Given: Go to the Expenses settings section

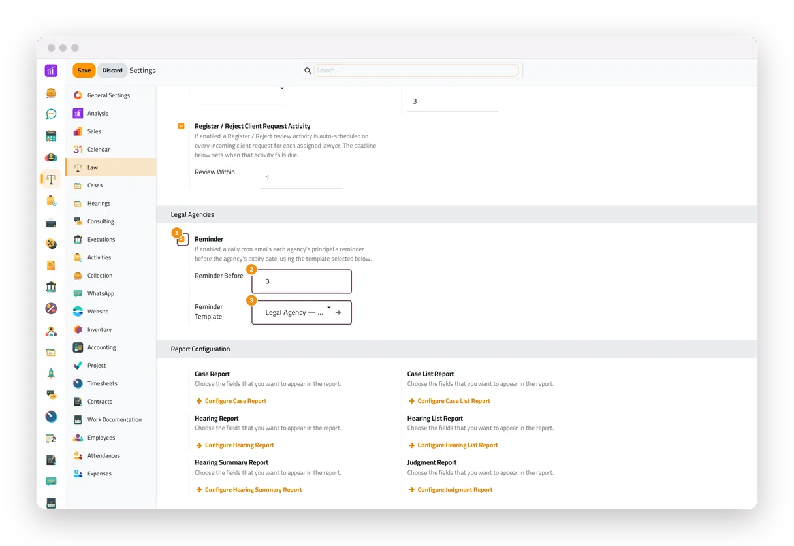Looking at the screenshot, I should 111,474.
